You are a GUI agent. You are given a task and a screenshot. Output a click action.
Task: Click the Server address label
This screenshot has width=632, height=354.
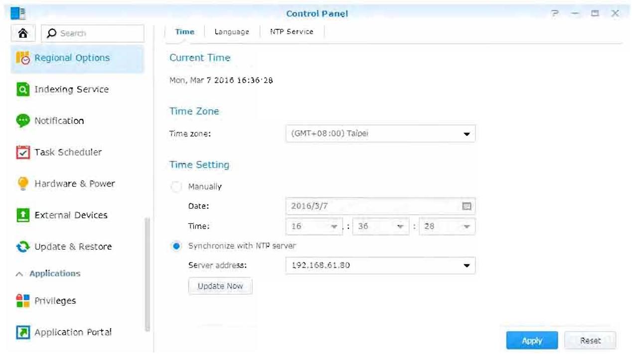point(217,265)
